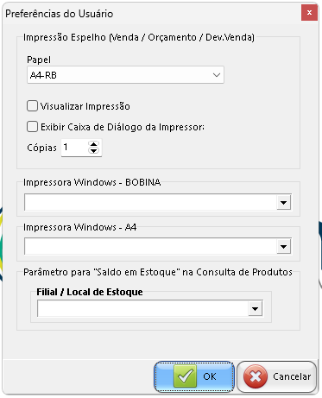Expand the Filial / Local de Estoque dropdown arrow

255,309
